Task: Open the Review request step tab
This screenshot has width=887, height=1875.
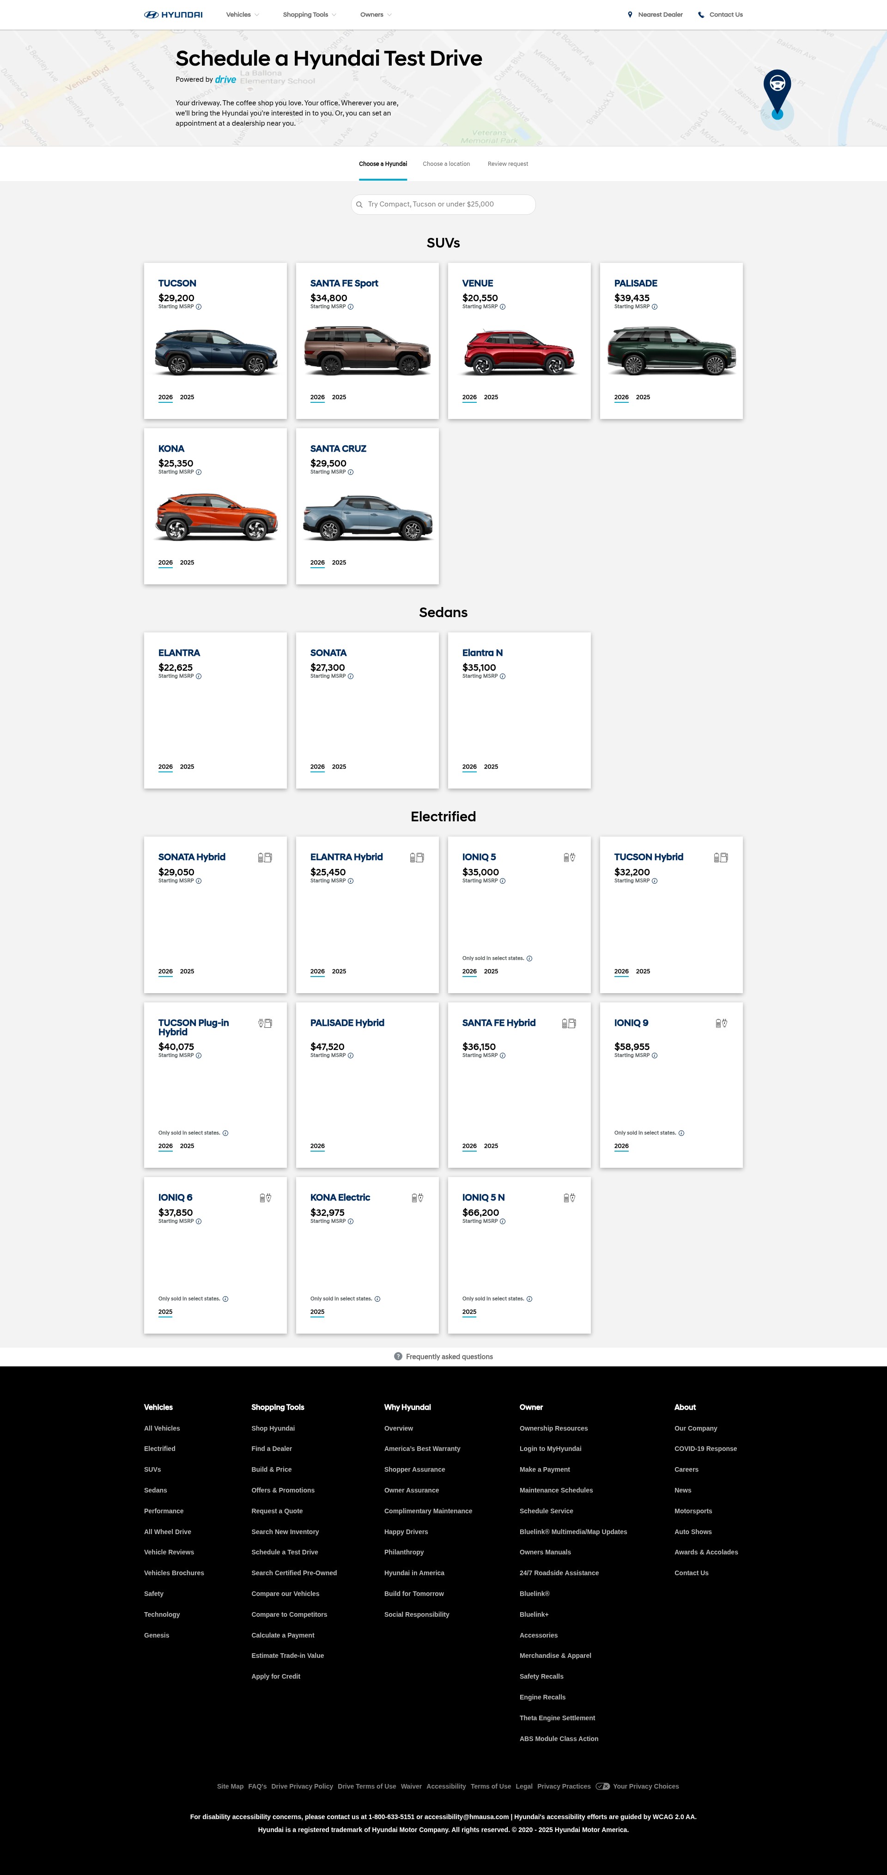Action: 508,164
